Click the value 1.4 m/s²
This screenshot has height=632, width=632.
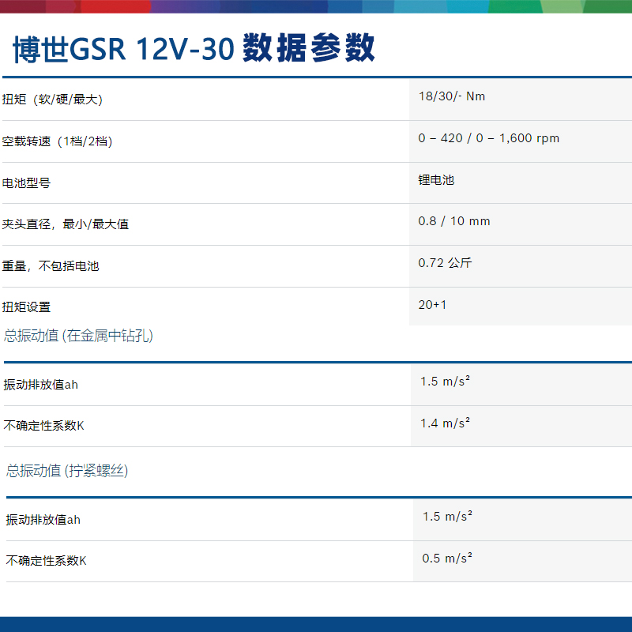(445, 423)
